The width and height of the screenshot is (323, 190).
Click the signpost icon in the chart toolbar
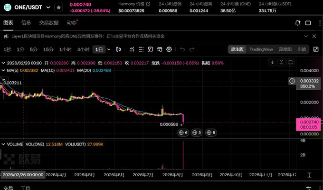click(x=160, y=49)
